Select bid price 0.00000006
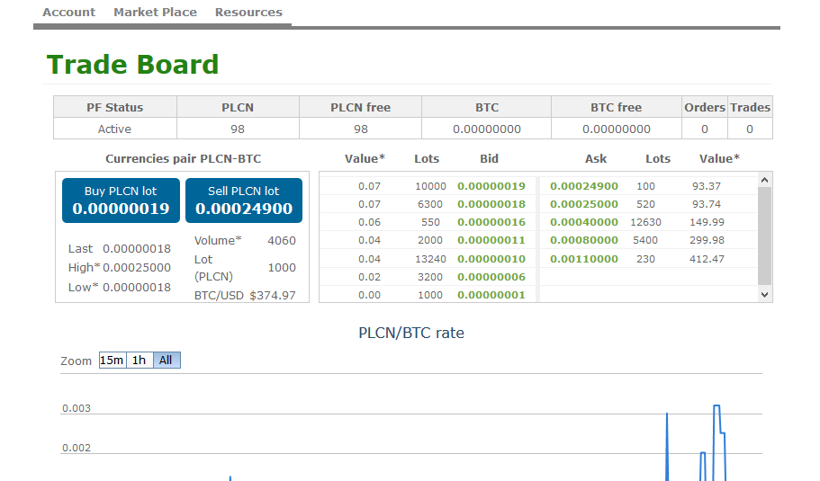Screen dimensions: 820x481 491,277
